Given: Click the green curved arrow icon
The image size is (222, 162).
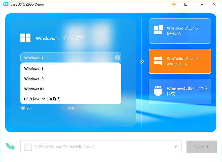Looking at the screenshot, I should point(10,147).
